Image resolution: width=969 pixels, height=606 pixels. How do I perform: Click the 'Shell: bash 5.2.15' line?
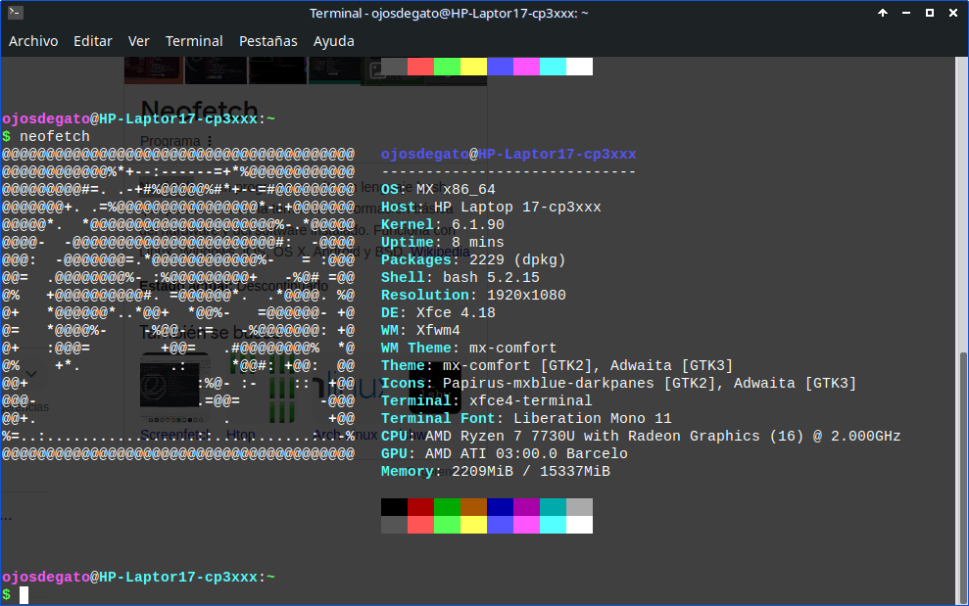tap(460, 277)
